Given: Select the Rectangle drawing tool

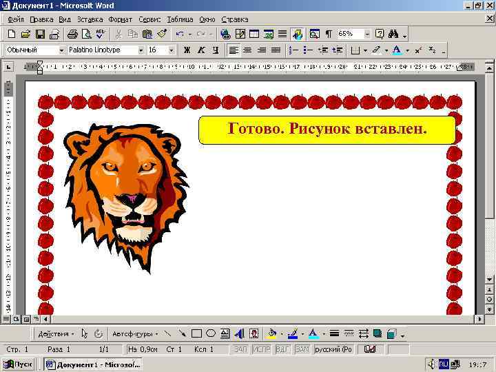Looking at the screenshot, I should tap(196, 333).
